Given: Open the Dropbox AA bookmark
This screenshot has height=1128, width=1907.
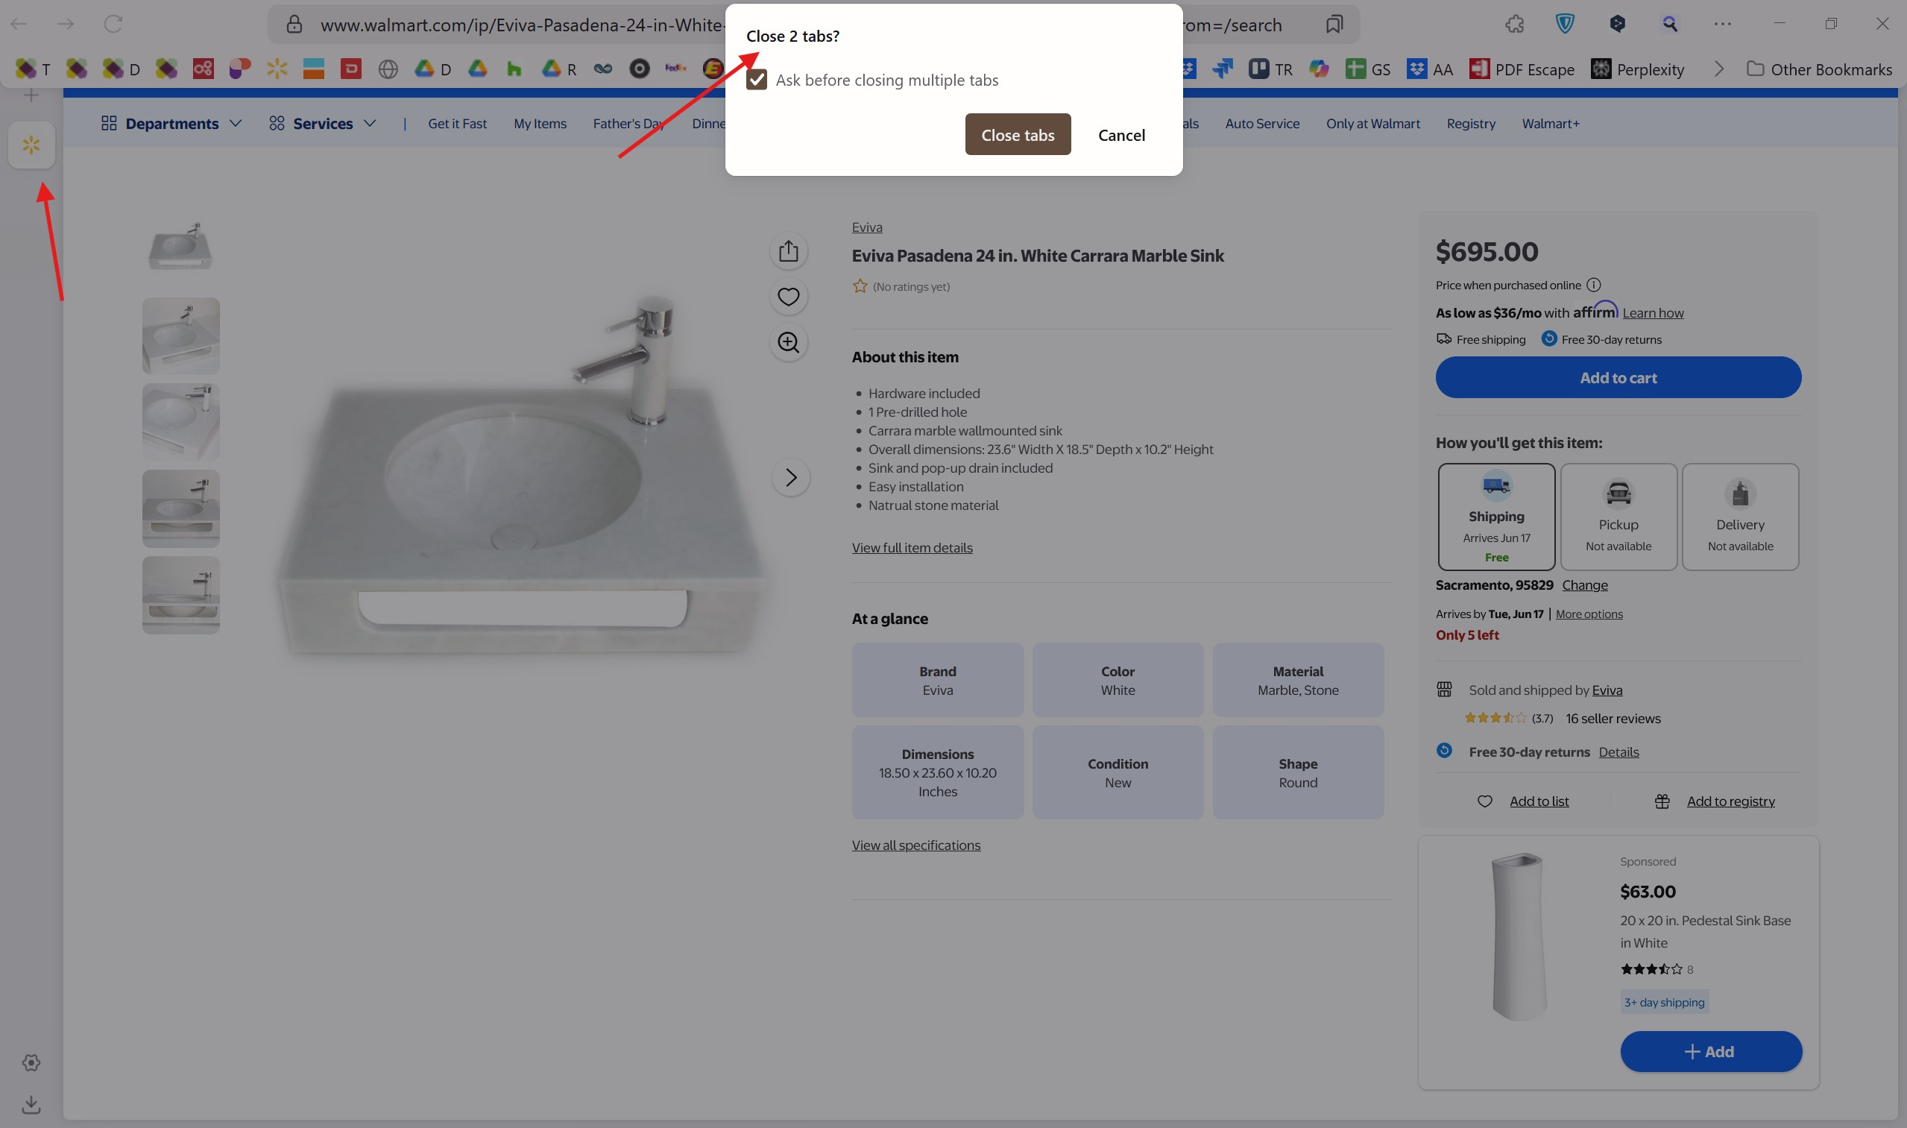Looking at the screenshot, I should click(x=1430, y=69).
